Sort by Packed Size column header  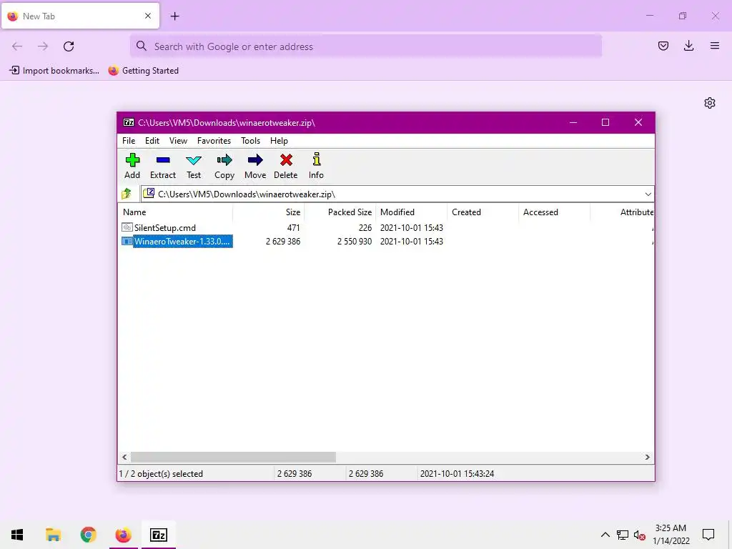pyautogui.click(x=340, y=212)
